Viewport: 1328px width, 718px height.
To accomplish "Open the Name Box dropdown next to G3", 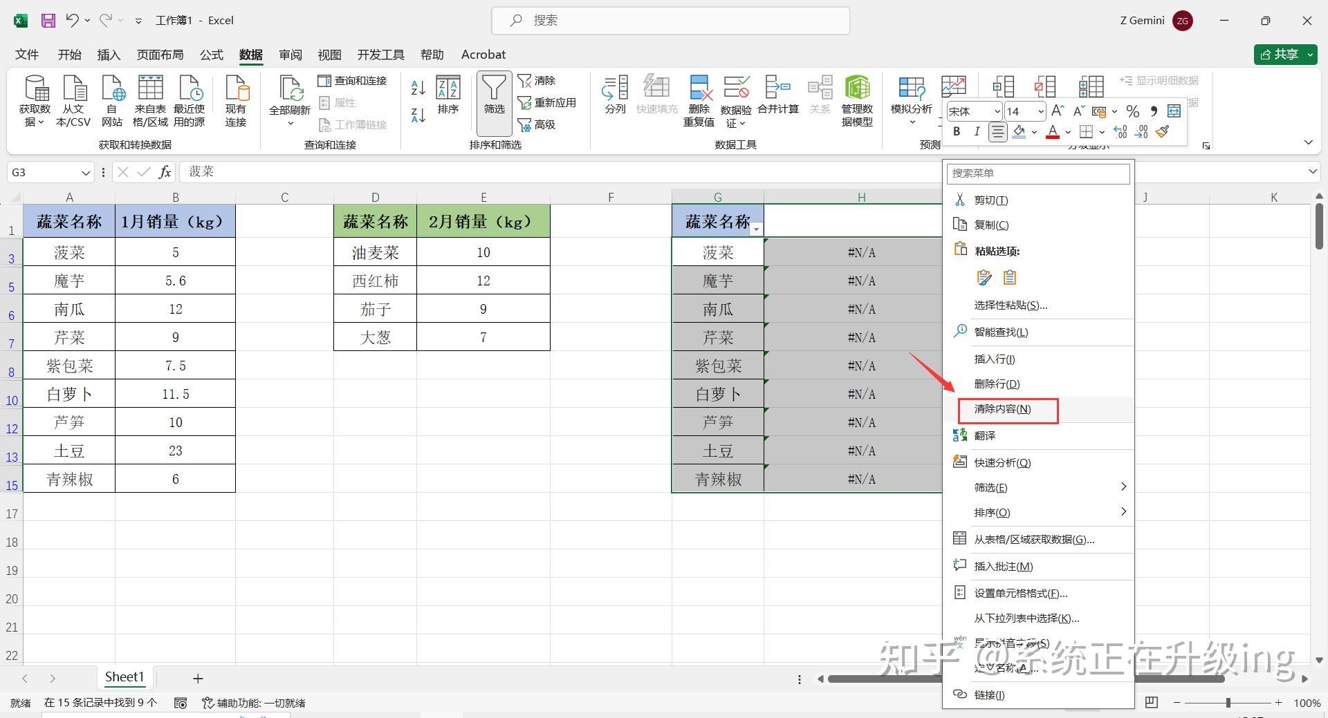I will [86, 172].
